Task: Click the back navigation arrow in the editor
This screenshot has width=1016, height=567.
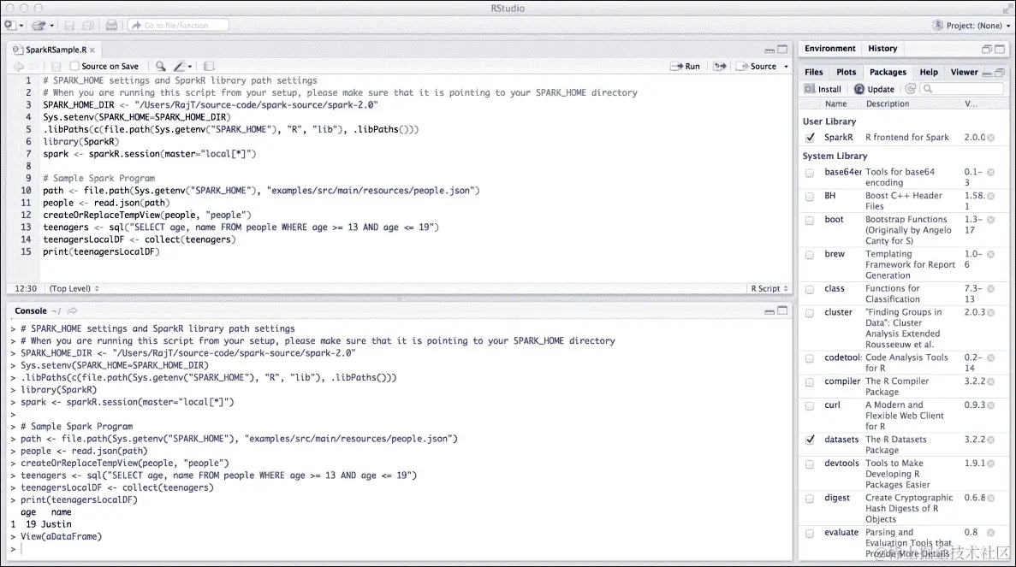Action: [19, 66]
